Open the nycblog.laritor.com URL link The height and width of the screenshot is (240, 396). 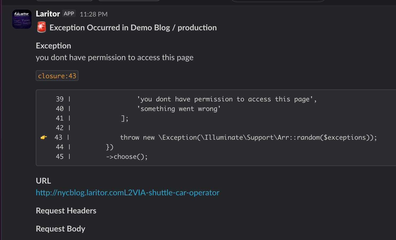127,192
